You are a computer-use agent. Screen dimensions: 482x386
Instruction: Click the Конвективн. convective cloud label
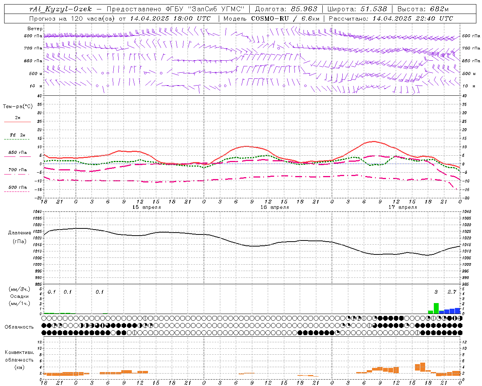tap(19, 352)
